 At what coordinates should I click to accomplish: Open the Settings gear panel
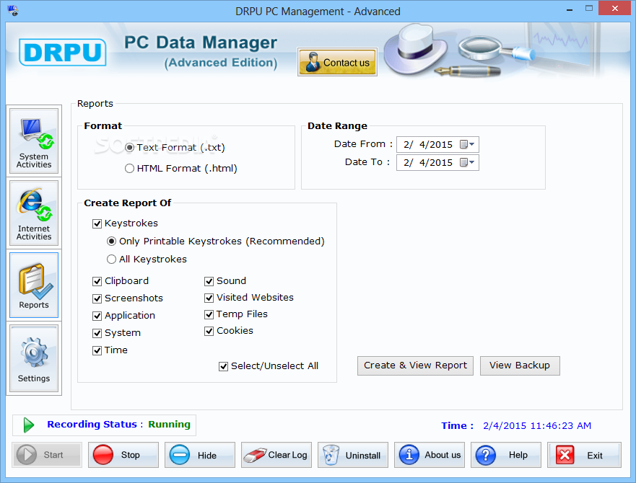[x=34, y=358]
